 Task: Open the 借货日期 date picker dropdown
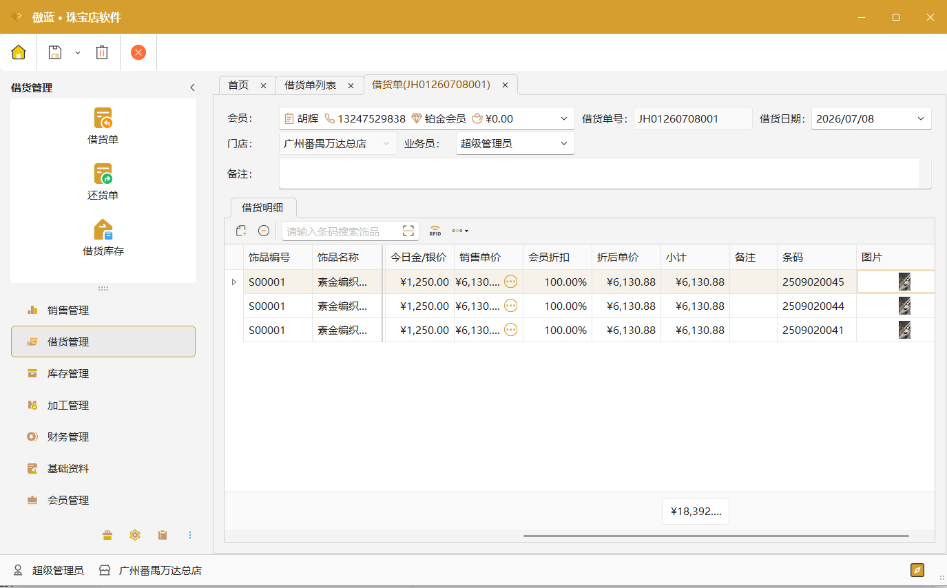point(921,118)
